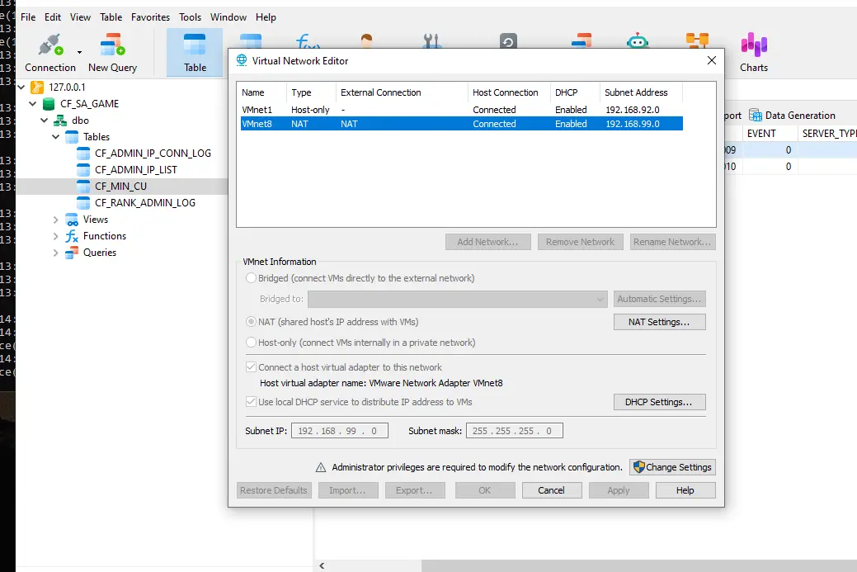Open the Connection dropdown arrow
This screenshot has width=857, height=572.
(79, 53)
